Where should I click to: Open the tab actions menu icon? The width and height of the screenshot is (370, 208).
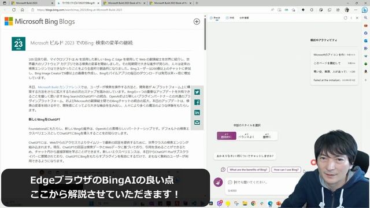pyautogui.click(x=5, y=3)
